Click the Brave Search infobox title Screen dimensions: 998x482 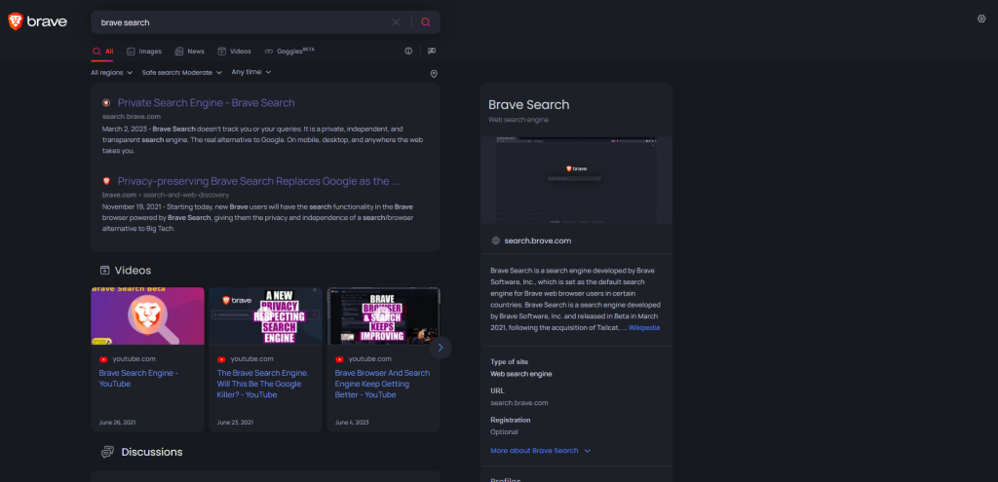529,105
